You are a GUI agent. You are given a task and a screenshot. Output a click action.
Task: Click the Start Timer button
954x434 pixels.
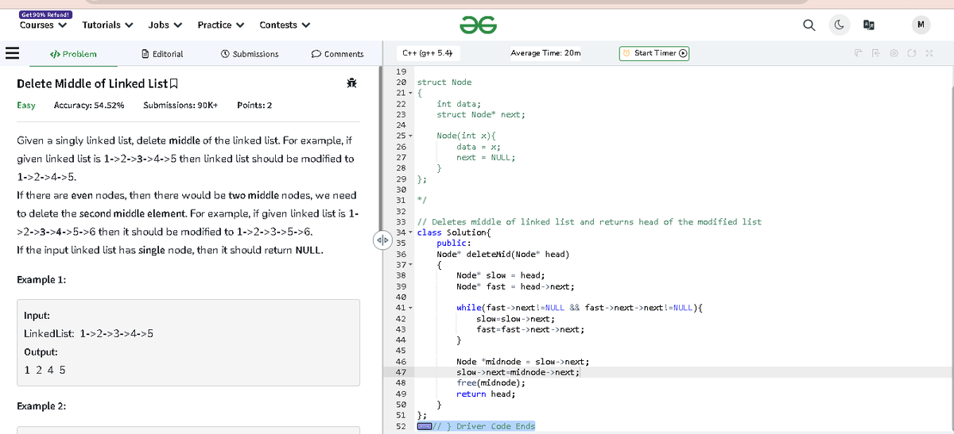[654, 53]
